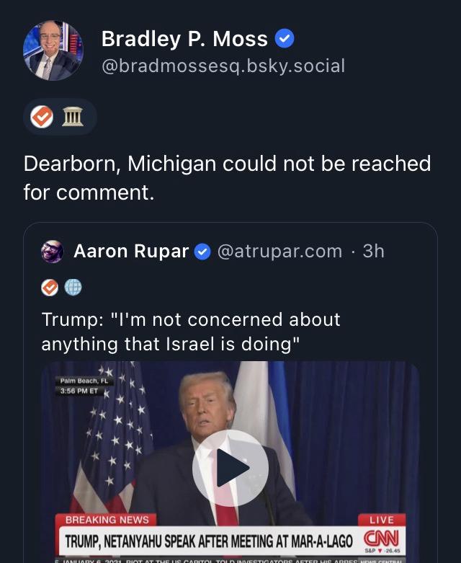Click the Breaking News banner in video
The image size is (461, 563).
tap(107, 520)
